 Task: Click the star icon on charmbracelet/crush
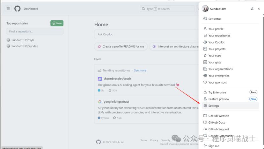coord(110,91)
